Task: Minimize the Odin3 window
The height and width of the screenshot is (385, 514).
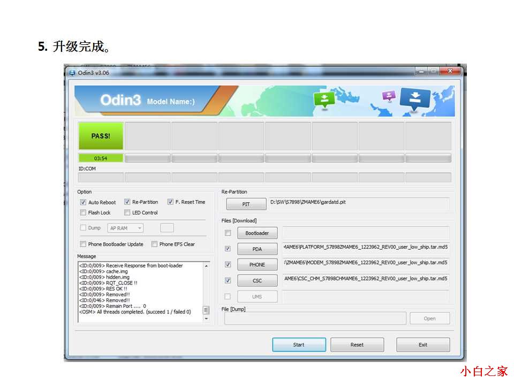Action: tap(421, 71)
